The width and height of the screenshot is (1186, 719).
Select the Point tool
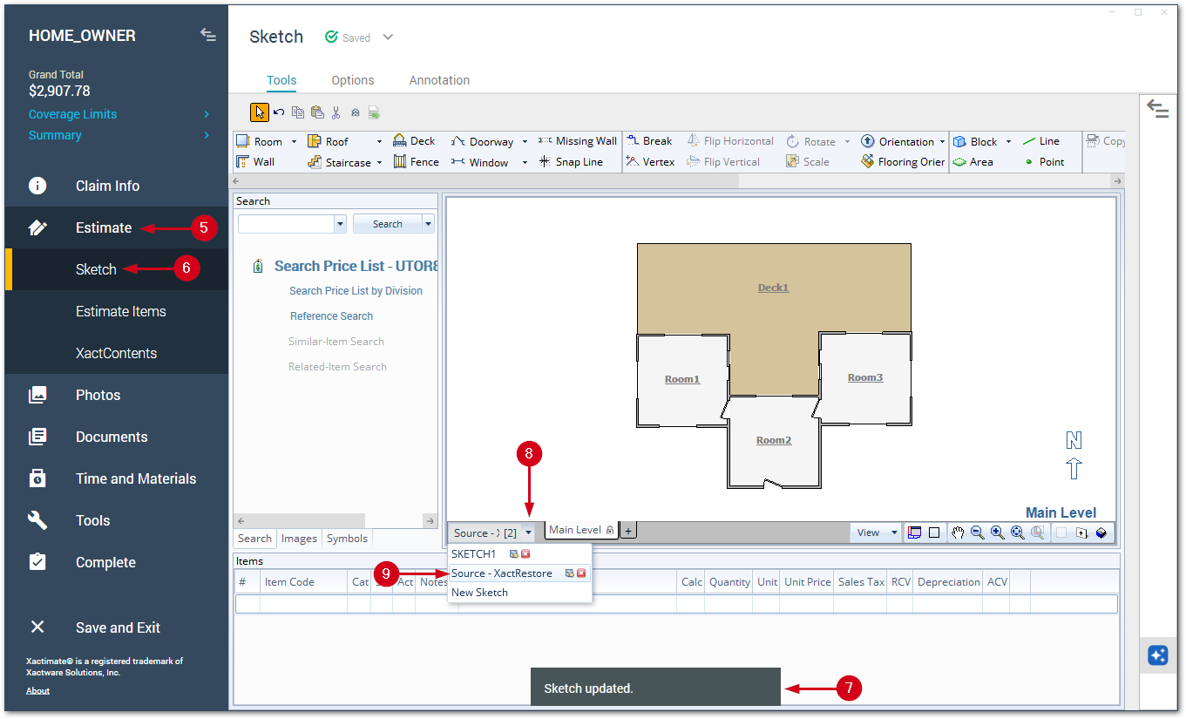click(1044, 162)
